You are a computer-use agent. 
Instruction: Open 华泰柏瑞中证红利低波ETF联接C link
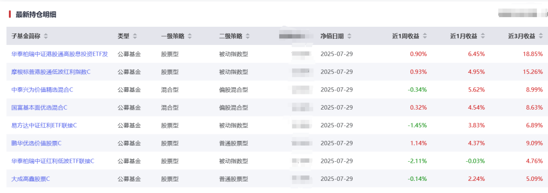click(x=53, y=161)
